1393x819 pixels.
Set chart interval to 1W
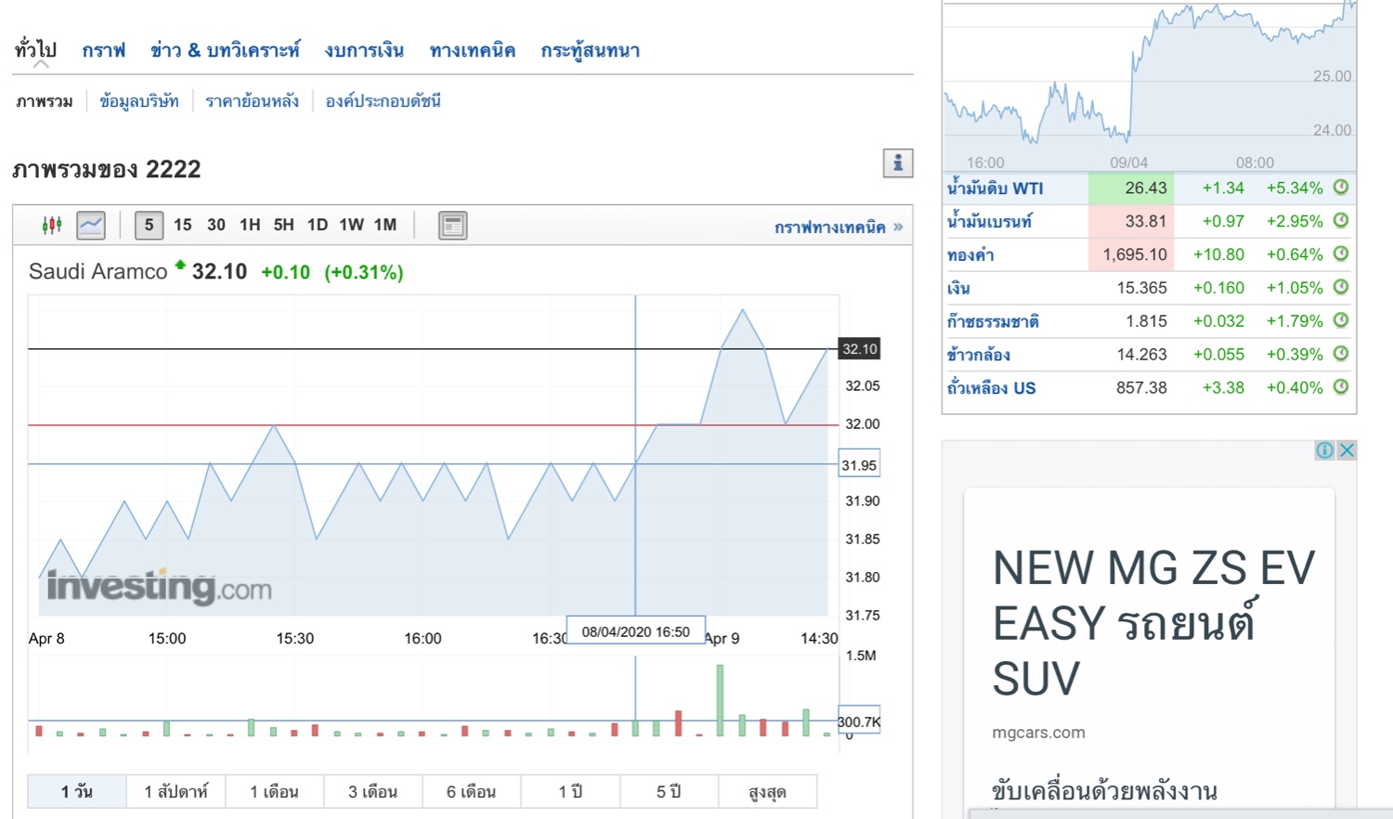352,225
